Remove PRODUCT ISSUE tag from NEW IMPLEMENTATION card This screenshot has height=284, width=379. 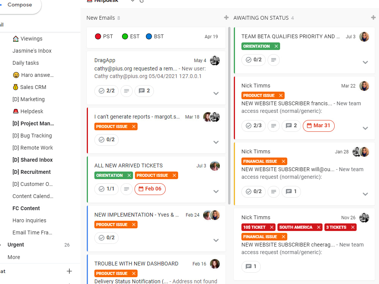134,225
